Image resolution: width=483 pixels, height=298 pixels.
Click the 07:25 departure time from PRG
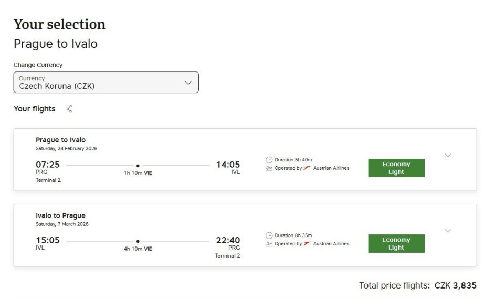(48, 165)
